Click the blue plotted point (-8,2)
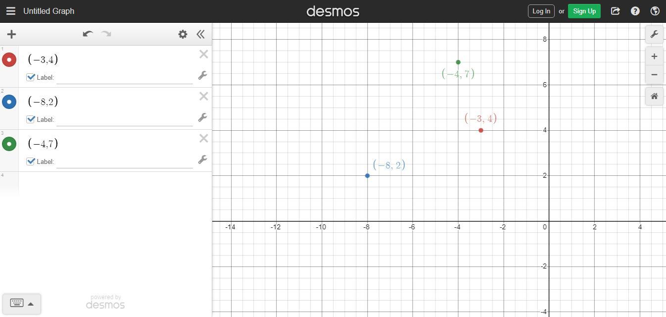The image size is (666, 317). 367,176
